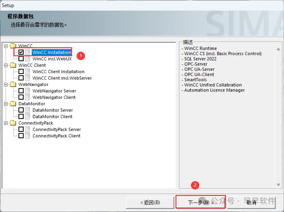Screen dimensions: 284x212
Task: Collapse the WinCC Client tree node
Action: [6, 65]
